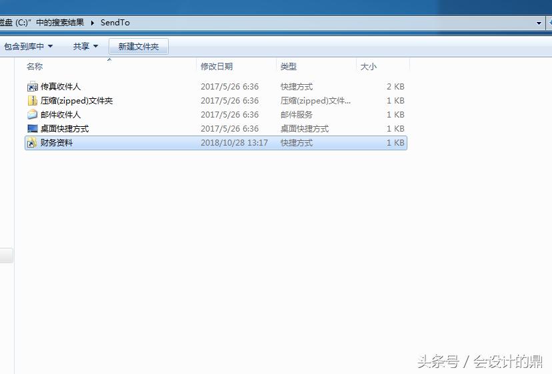The width and height of the screenshot is (552, 374).
Task: Click date 2018/10/28 13:17 of 财务资料
Action: 234,143
